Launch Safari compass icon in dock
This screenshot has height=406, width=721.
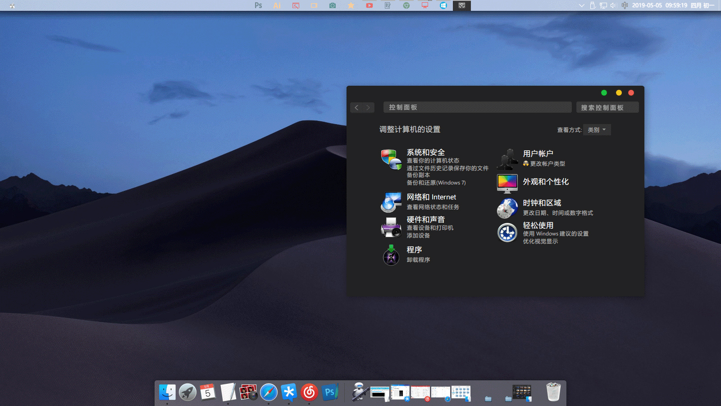tap(269, 392)
